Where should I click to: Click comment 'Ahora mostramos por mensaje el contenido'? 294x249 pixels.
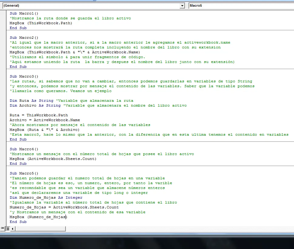point(80,125)
